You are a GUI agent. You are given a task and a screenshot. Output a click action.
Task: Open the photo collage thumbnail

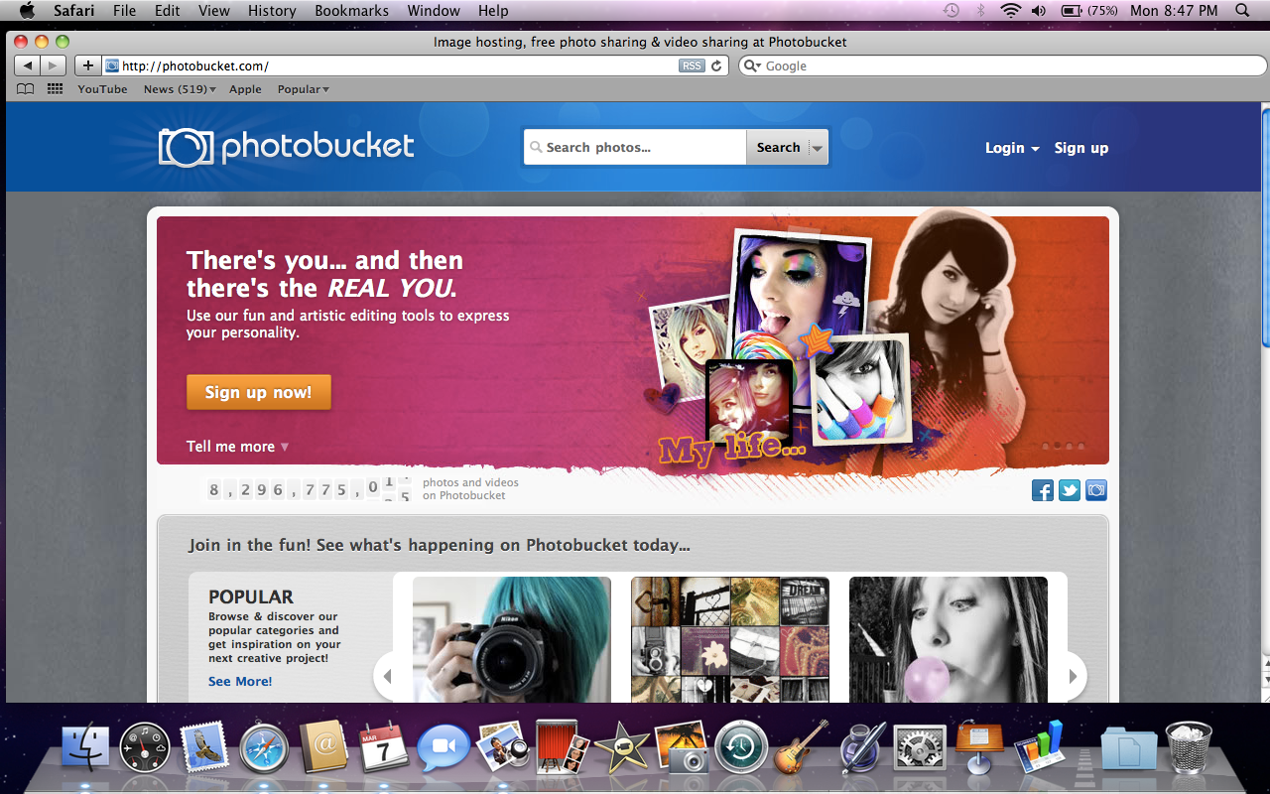point(730,639)
